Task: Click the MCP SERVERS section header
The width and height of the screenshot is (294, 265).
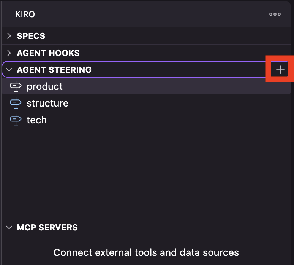Action: click(146, 227)
